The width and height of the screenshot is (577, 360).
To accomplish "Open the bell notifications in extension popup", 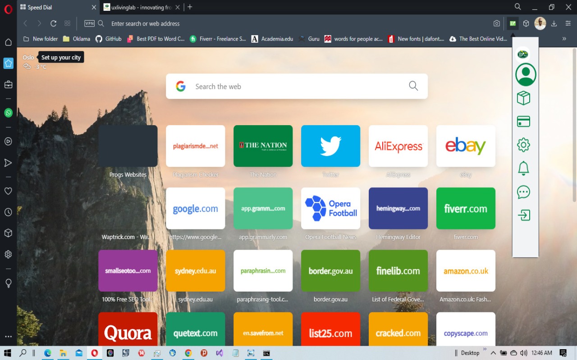I will 523,168.
